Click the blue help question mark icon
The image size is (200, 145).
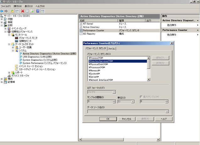point(38,11)
